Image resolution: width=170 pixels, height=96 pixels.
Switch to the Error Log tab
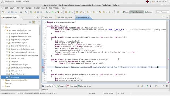[x=72, y=86]
